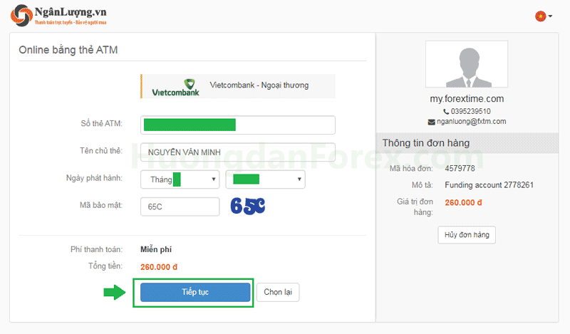
Task: Click the Mã bảo mật captcha input
Action: tap(180, 207)
